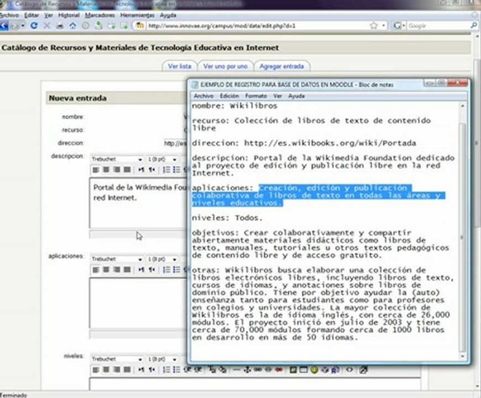This screenshot has width=481, height=398.
Task: Go back using Firefox back arrow
Action: 4,25
